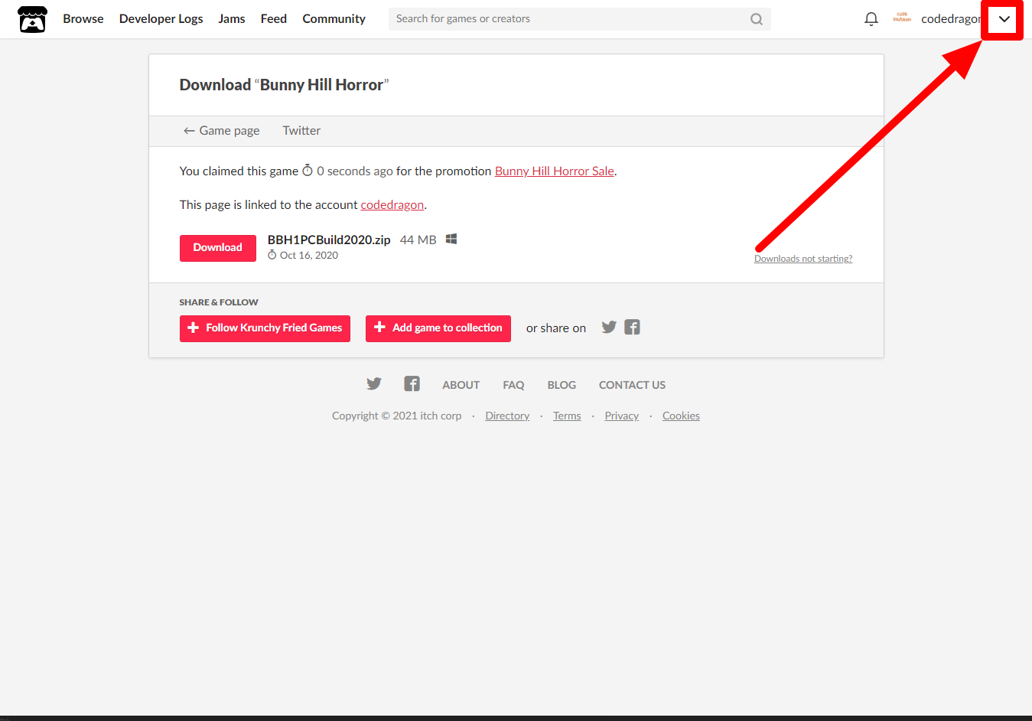Go to Developer Logs
The height and width of the screenshot is (721, 1032).
click(161, 19)
